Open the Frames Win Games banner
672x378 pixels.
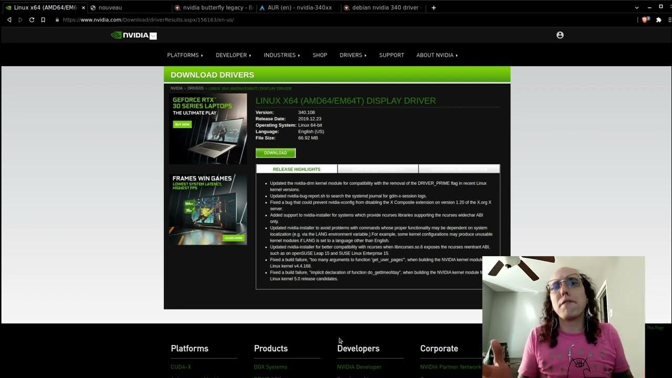coord(208,209)
